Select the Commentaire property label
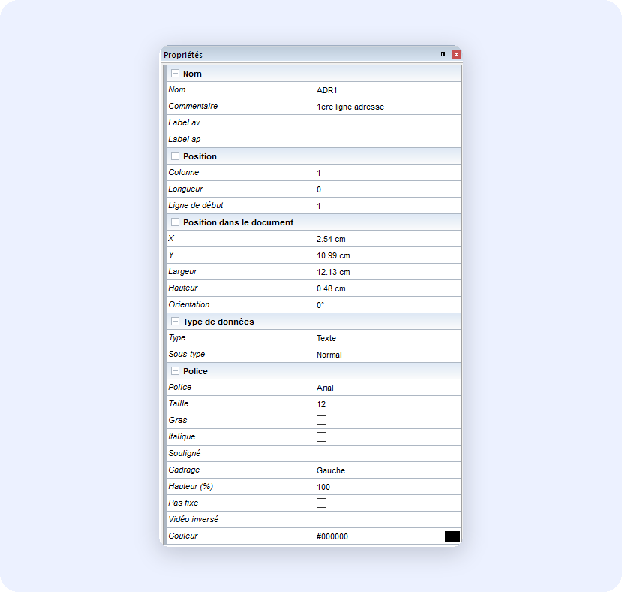The width and height of the screenshot is (622, 592). point(193,106)
